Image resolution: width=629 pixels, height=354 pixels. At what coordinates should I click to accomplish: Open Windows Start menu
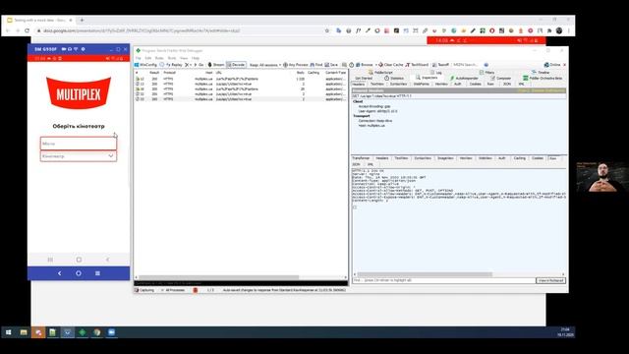tap(9, 332)
